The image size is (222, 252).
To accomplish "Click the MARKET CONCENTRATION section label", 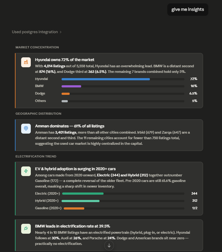I will coord(37,47).
